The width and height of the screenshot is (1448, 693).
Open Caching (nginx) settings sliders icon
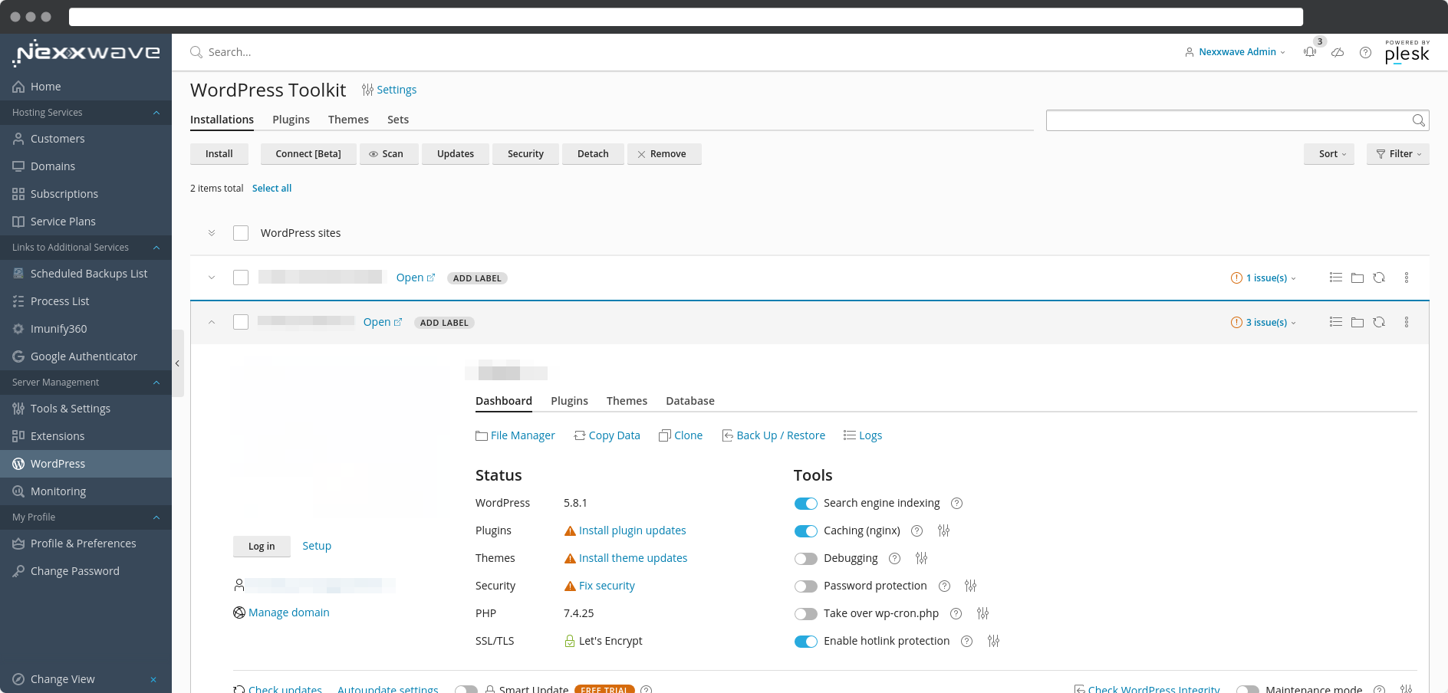coord(943,530)
